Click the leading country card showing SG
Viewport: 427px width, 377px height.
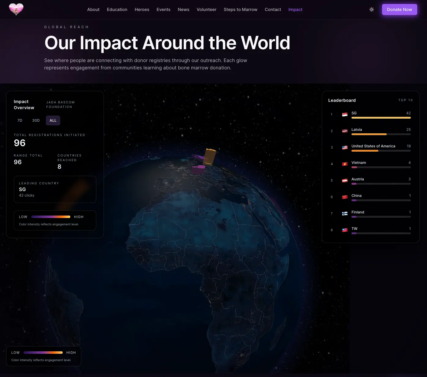click(x=55, y=189)
